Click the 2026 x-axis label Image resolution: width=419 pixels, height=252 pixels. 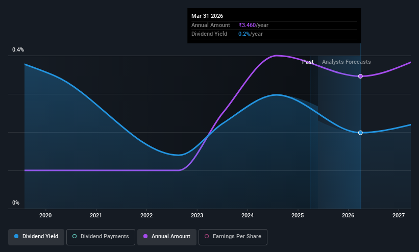[x=348, y=215]
